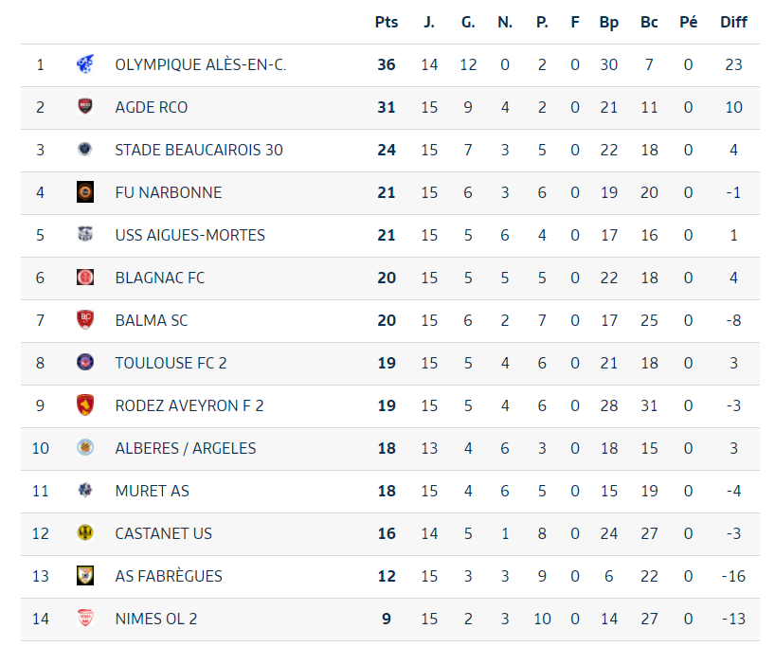Click the Pé column header

(688, 22)
